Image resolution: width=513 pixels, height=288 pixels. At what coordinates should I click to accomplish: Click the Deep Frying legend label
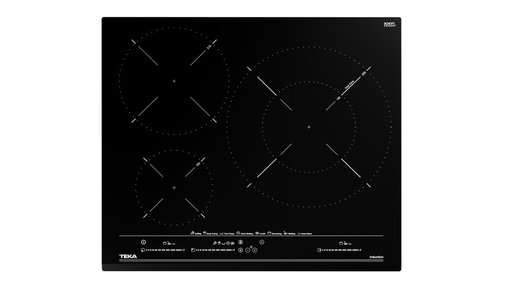[212, 234]
